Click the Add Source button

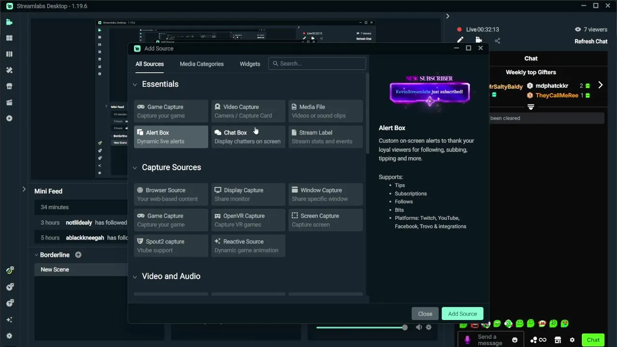click(462, 314)
